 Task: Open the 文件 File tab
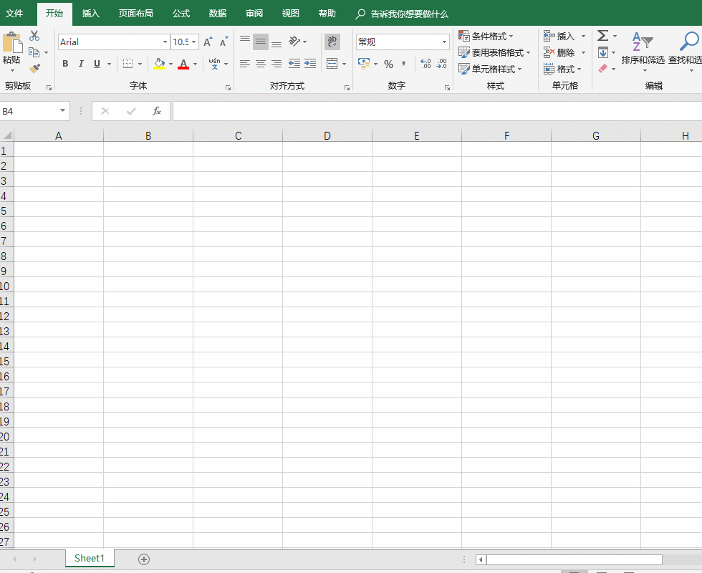[x=14, y=14]
